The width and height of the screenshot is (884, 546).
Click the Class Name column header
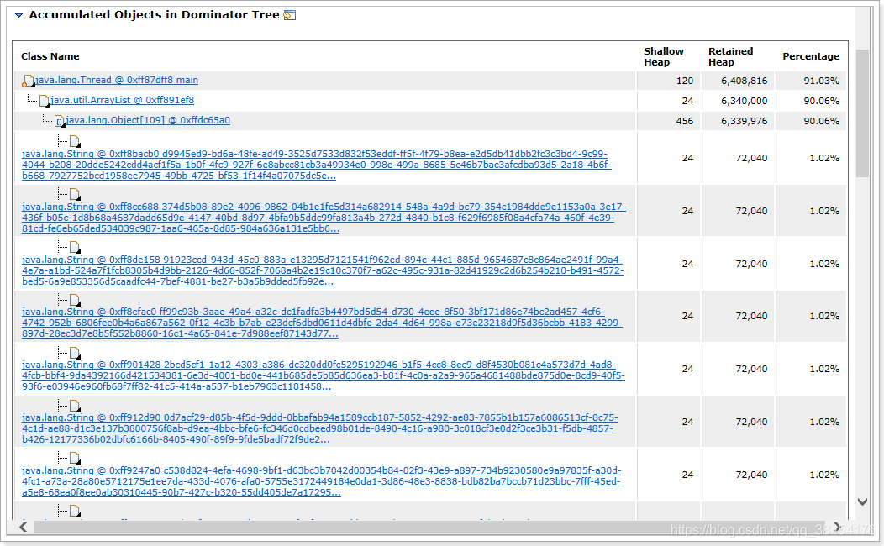tap(50, 56)
